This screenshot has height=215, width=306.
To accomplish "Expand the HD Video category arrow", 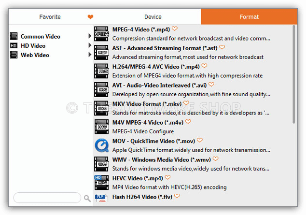I will (90, 45).
